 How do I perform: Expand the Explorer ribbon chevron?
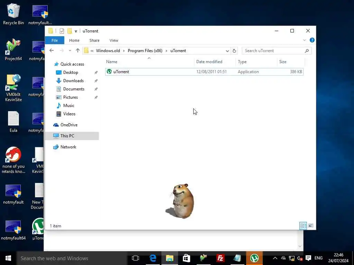click(304, 40)
